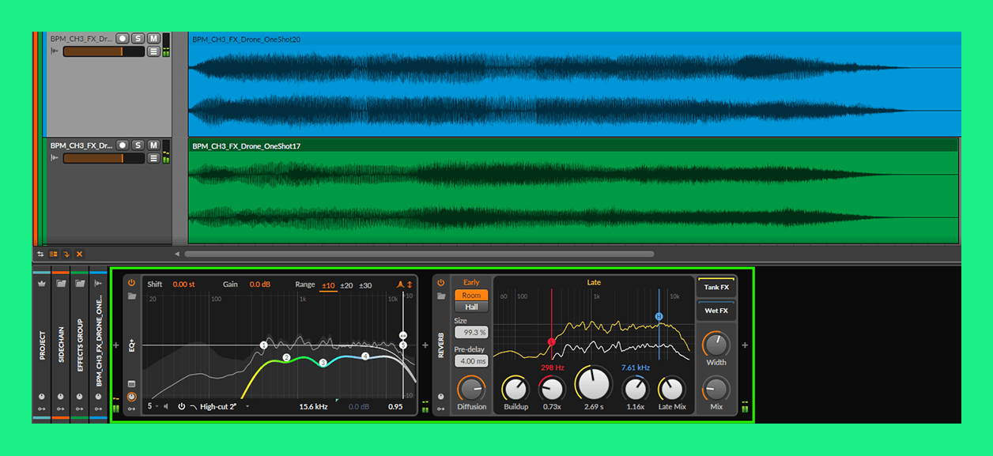993x456 pixels.
Task: Click the speaker solo icon in the EQ band bar
Action: pos(166,407)
